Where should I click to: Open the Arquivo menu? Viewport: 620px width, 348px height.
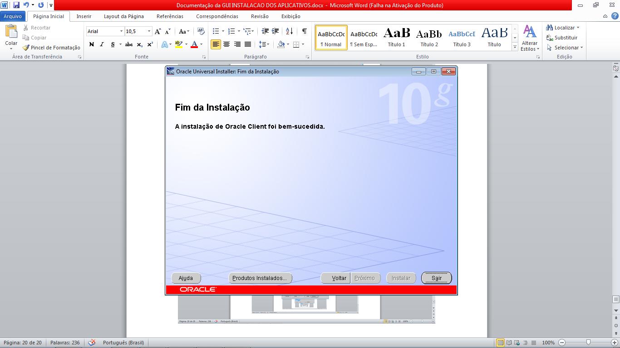[x=13, y=16]
